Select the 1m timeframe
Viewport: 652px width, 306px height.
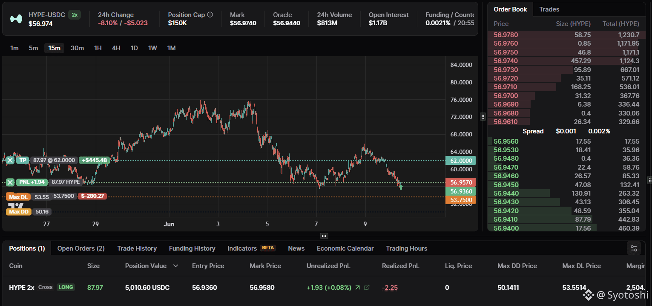[14, 48]
